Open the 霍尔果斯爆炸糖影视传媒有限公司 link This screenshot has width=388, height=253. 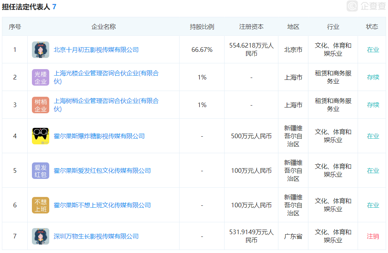click(99, 136)
